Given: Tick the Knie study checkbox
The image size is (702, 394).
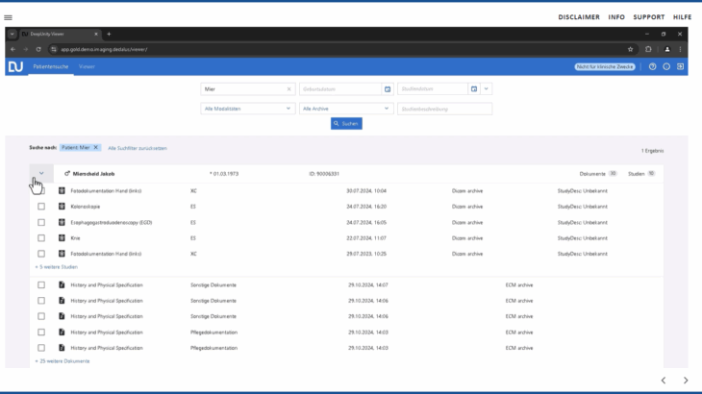Looking at the screenshot, I should [41, 237].
